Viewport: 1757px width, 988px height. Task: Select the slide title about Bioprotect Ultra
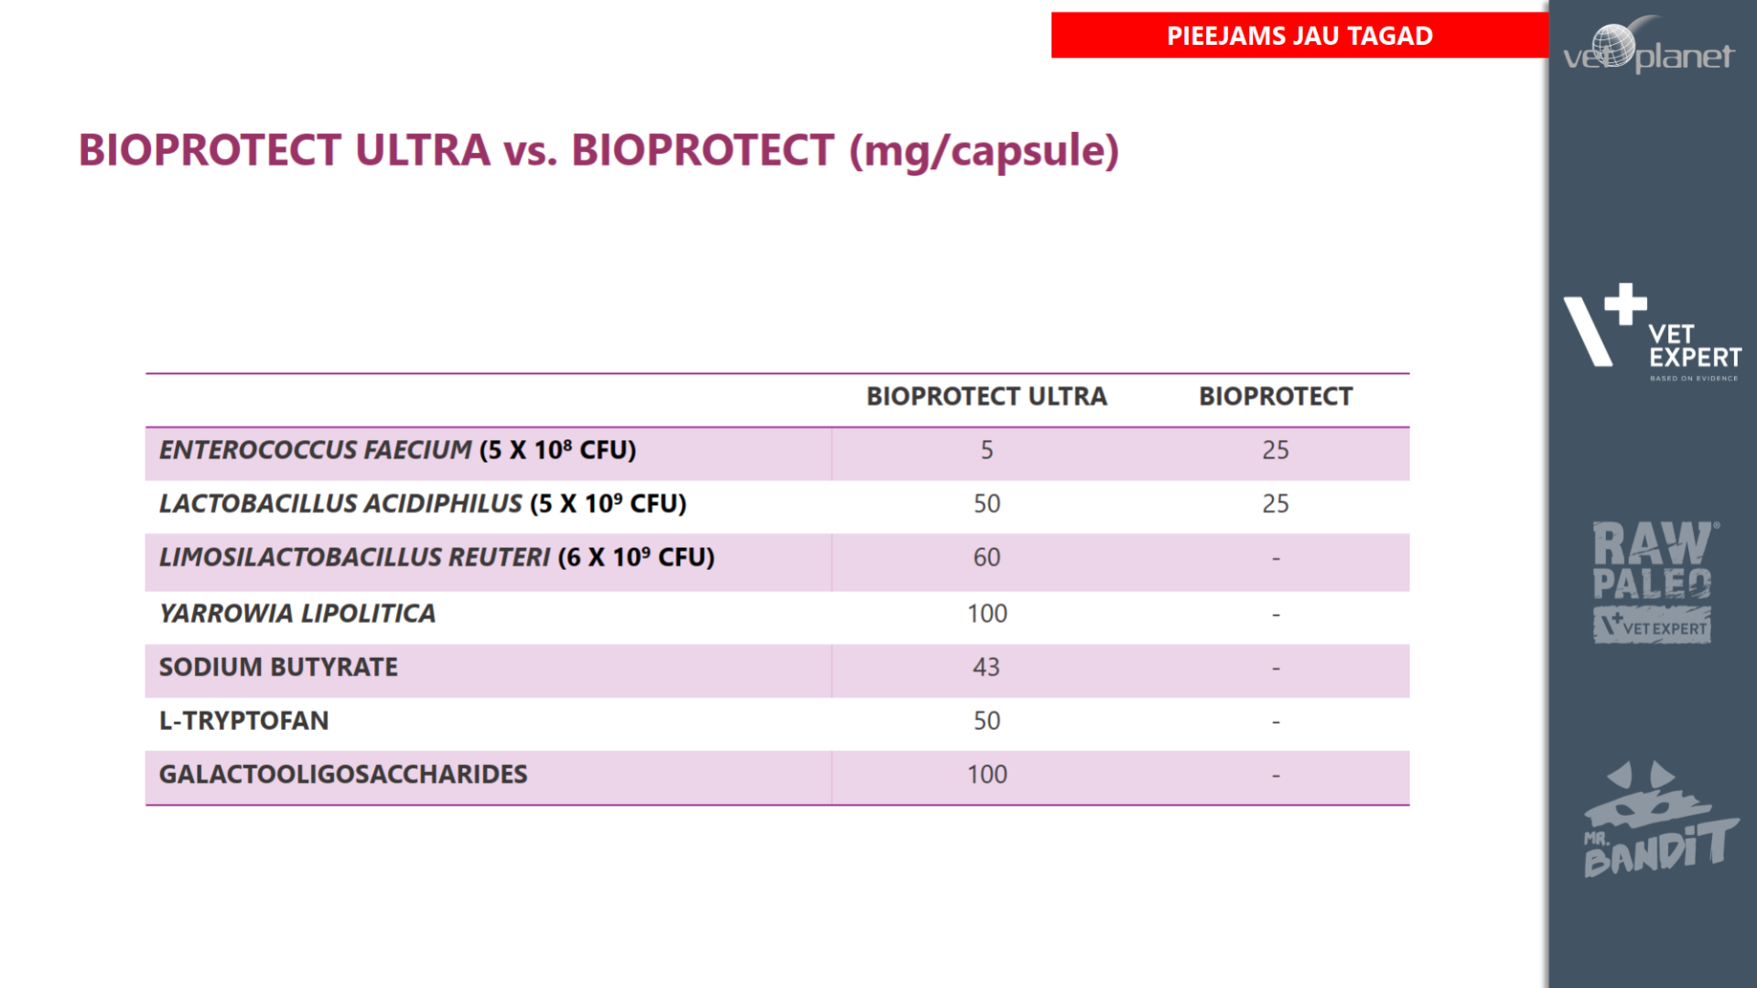click(598, 150)
